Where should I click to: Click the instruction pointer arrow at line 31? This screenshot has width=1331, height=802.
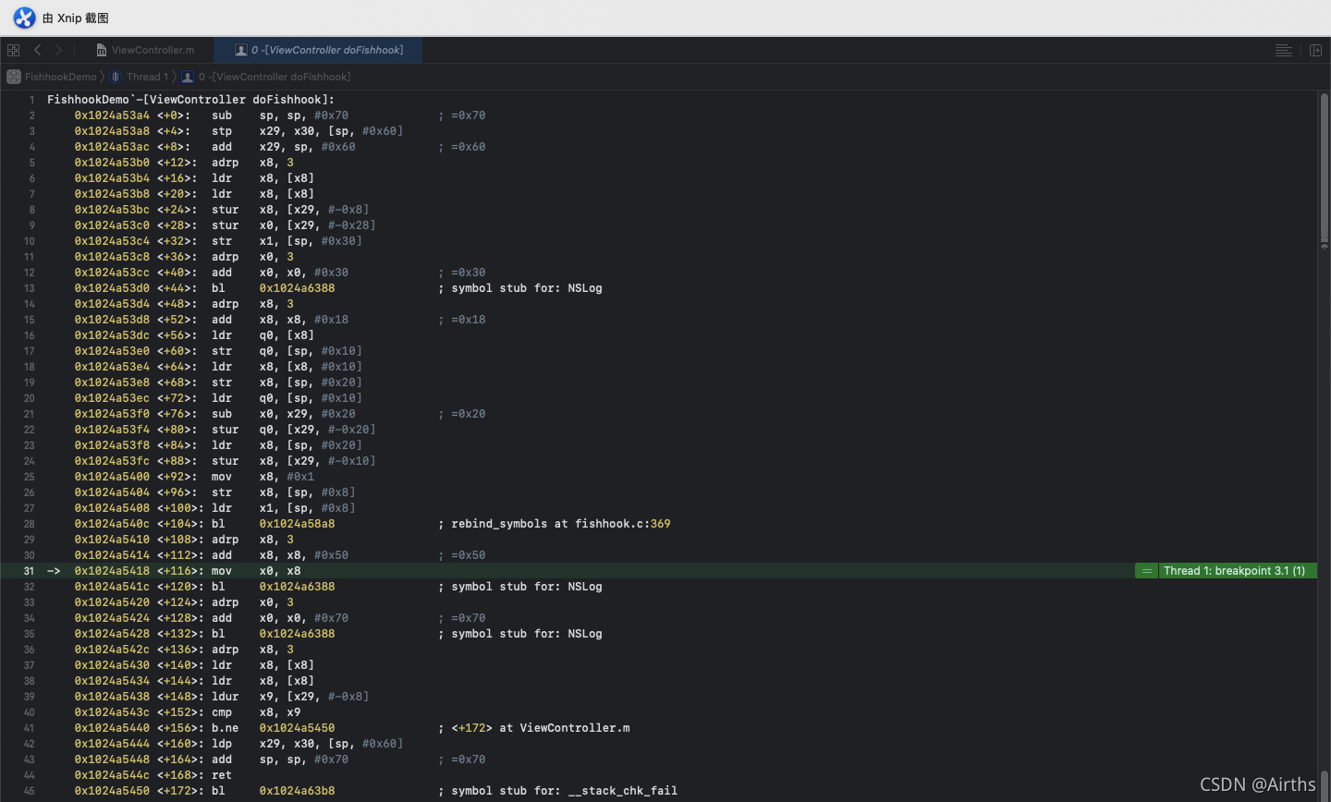pos(54,571)
